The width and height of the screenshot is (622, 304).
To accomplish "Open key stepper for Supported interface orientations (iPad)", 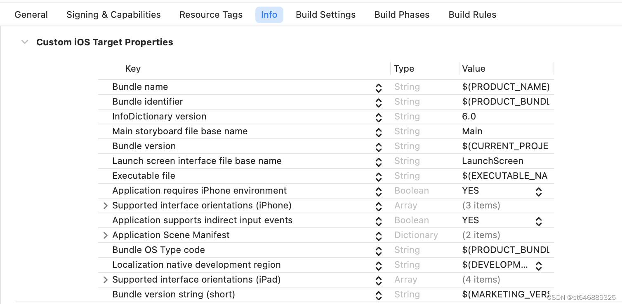I will tap(378, 280).
